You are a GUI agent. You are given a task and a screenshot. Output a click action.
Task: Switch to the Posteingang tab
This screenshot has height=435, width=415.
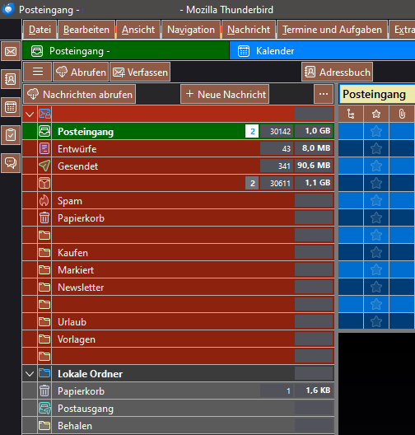point(126,51)
